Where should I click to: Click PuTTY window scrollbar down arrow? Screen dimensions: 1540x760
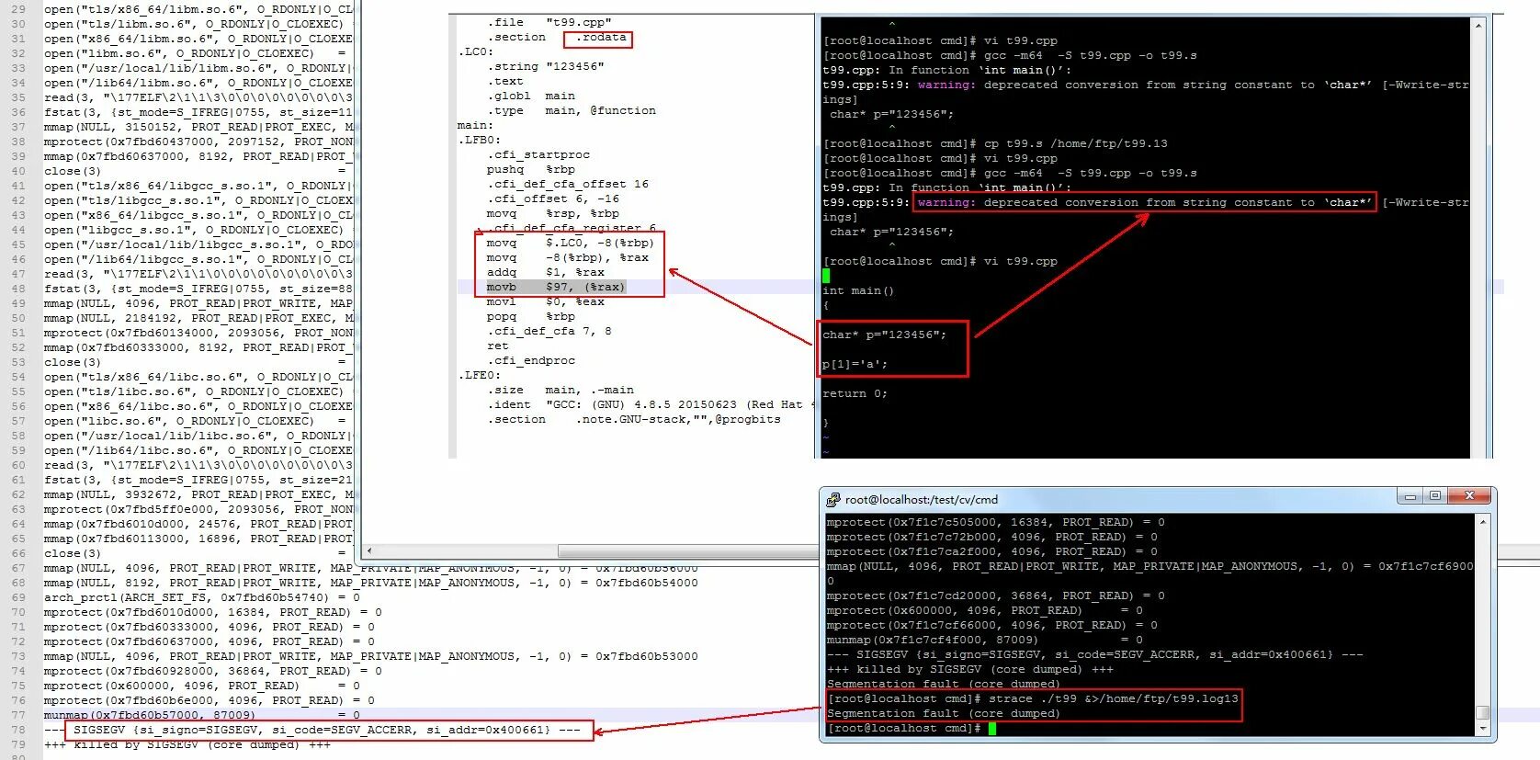[x=1482, y=728]
